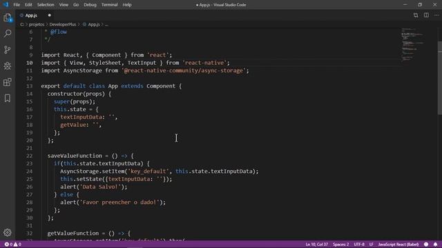
Task: Click the C: breadcrumb root
Action: (22, 25)
